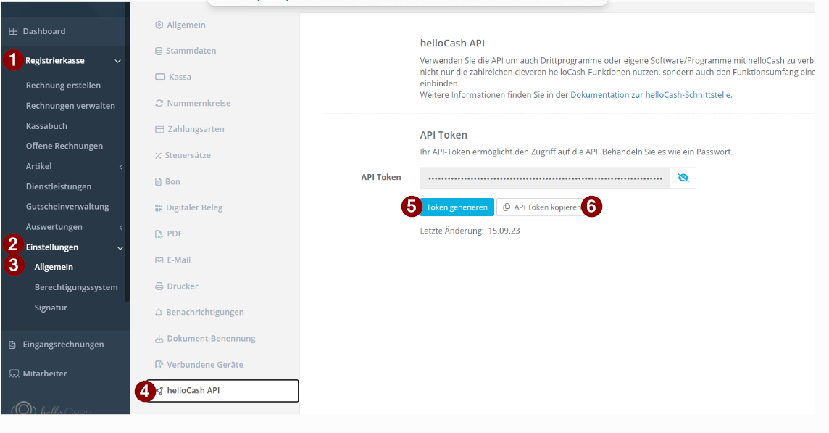Screen dimensions: 829x433
Task: Open Dokumentation zur helloCash-Schnittstelle link
Action: click(651, 95)
